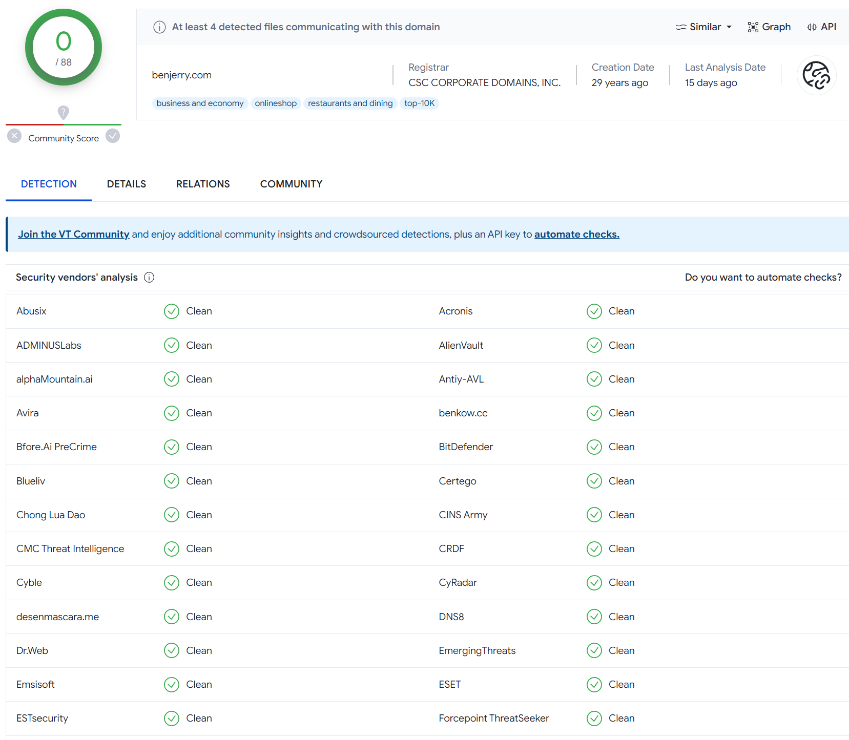
Task: Click the registrar CSC CORPORATE DOMAINS, INC. text
Action: pos(485,83)
